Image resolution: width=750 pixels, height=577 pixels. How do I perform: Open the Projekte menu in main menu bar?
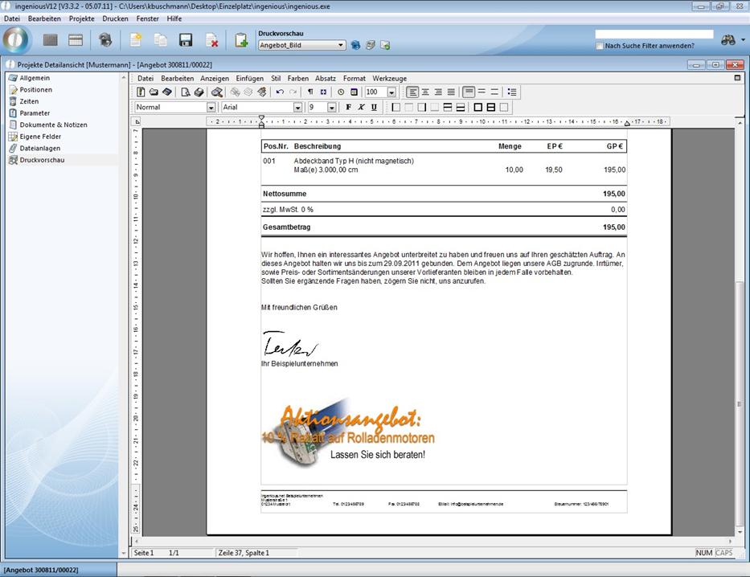coord(81,18)
